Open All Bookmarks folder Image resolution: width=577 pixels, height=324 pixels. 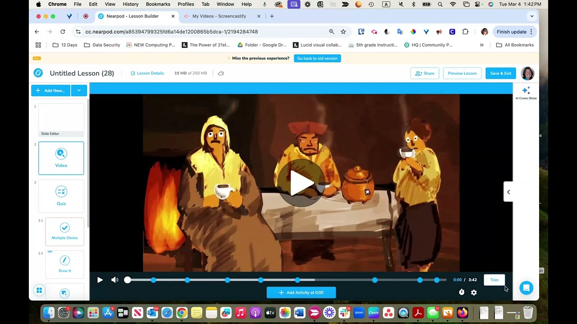point(515,45)
